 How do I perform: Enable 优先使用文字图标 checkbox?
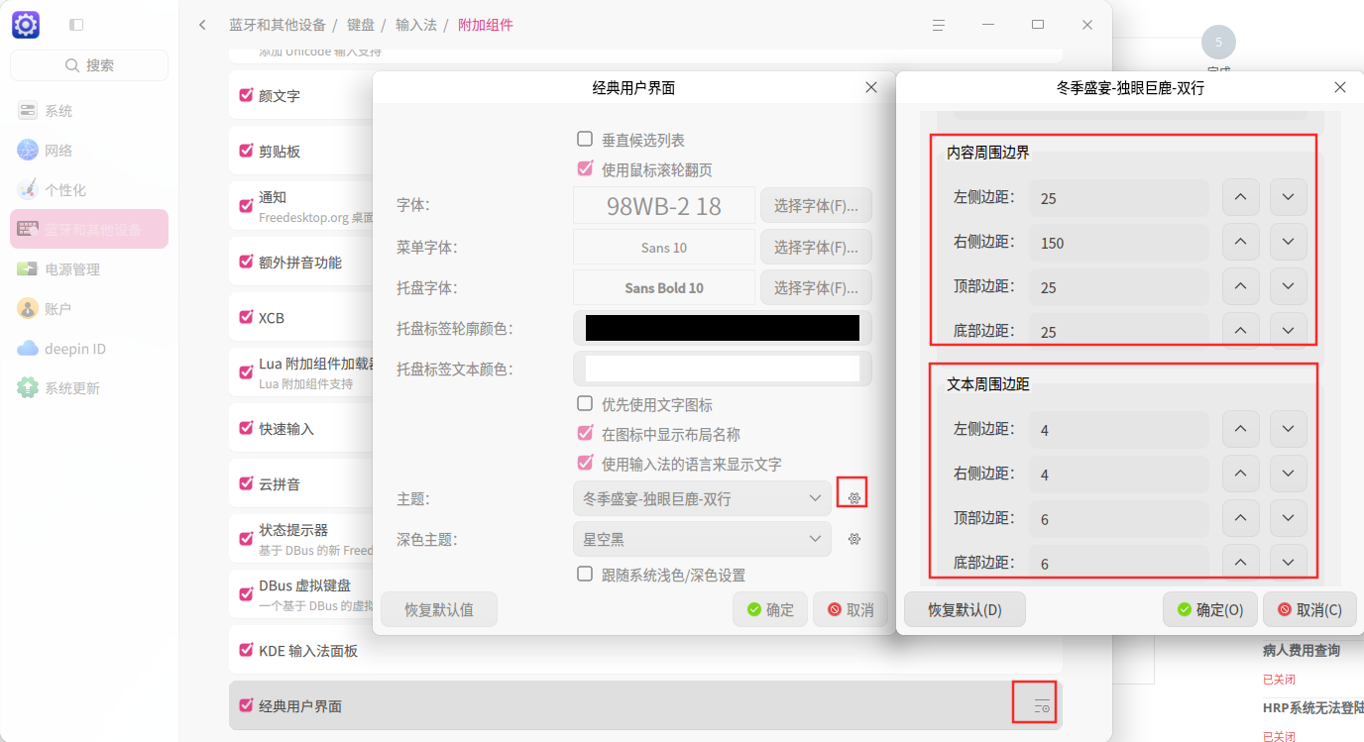tap(585, 404)
